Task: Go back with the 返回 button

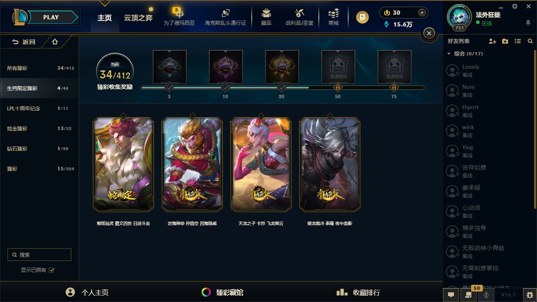Action: pyautogui.click(x=23, y=42)
